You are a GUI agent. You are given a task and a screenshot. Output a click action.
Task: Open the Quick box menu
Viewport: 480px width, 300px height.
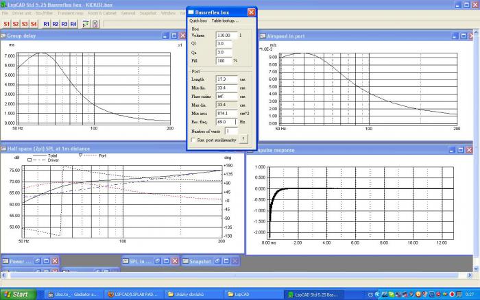(x=198, y=21)
